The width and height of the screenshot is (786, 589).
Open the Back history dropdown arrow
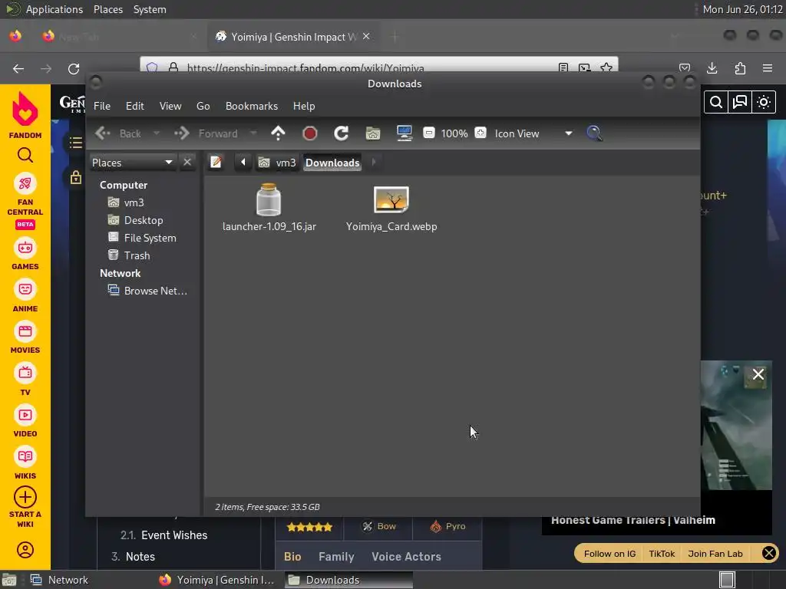(157, 133)
